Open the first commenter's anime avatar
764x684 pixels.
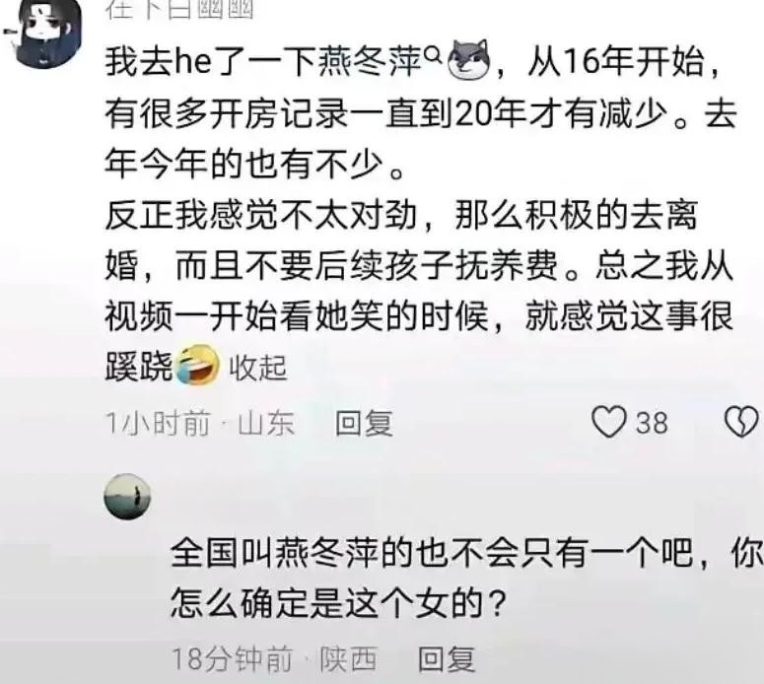tap(42, 33)
